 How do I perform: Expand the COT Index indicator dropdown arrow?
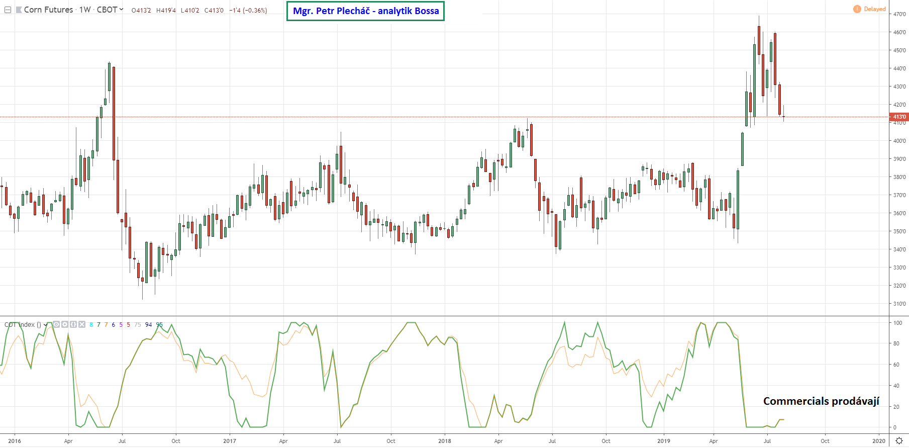pos(46,325)
